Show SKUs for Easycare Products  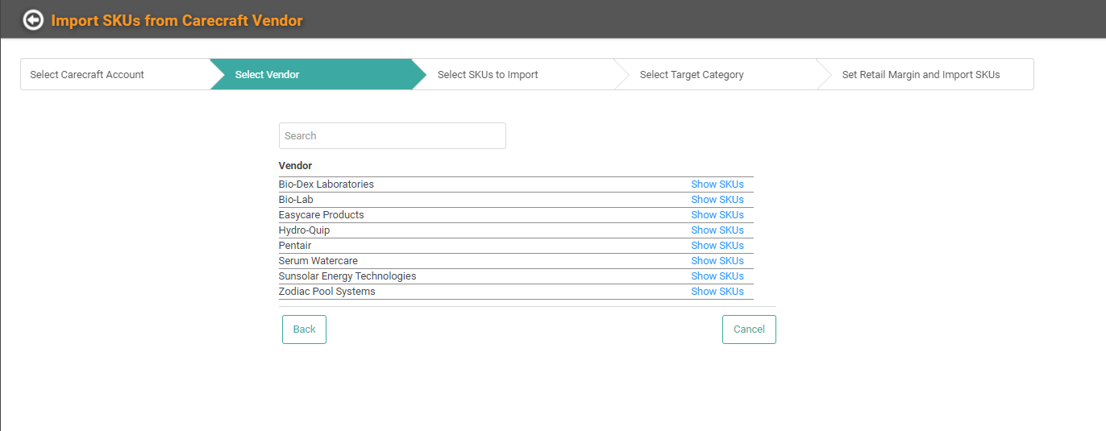[717, 215]
